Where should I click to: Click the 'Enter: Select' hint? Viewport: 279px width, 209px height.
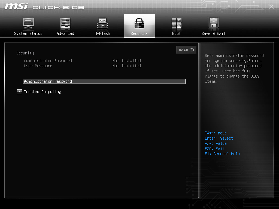click(219, 138)
